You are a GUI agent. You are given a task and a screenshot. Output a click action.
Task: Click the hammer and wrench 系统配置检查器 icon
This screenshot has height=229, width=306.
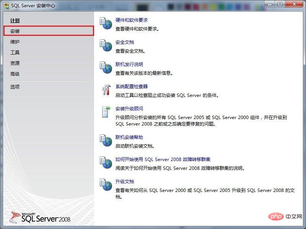click(106, 90)
